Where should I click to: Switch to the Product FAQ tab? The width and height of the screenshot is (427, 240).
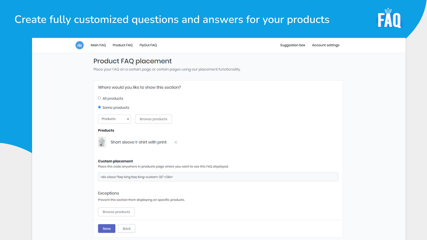tap(122, 45)
